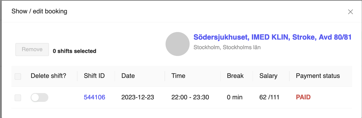Tick the select-all checkbox in table header

click(x=18, y=76)
